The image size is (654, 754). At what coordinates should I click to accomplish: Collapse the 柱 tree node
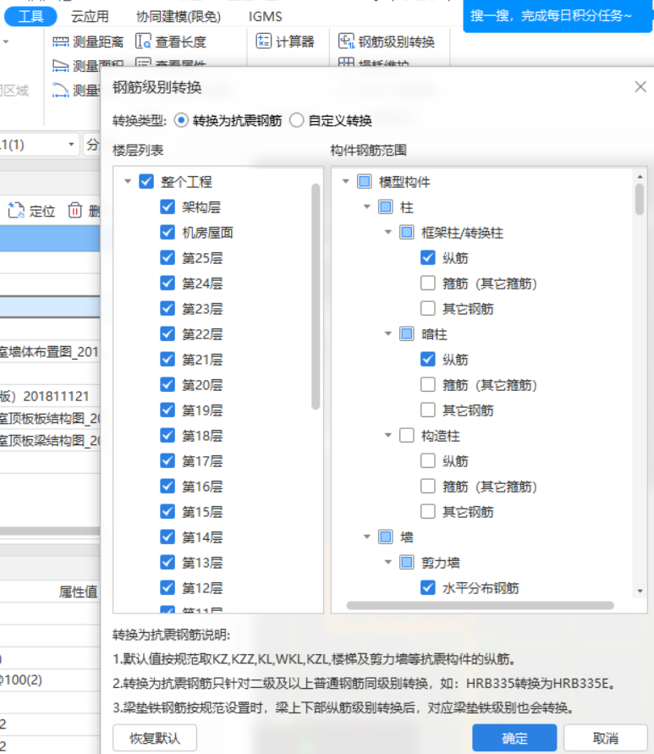tap(367, 207)
